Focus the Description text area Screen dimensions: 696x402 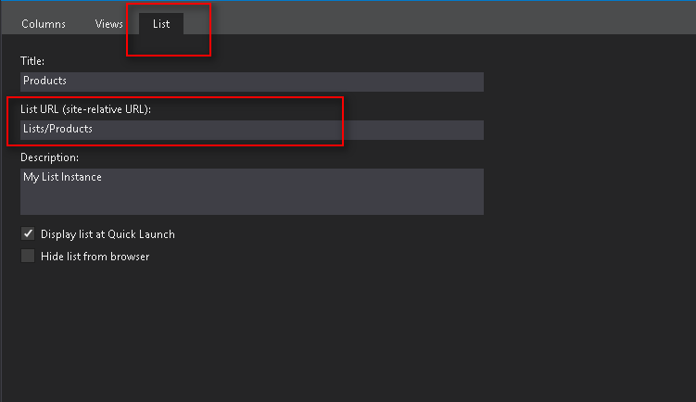[251, 191]
